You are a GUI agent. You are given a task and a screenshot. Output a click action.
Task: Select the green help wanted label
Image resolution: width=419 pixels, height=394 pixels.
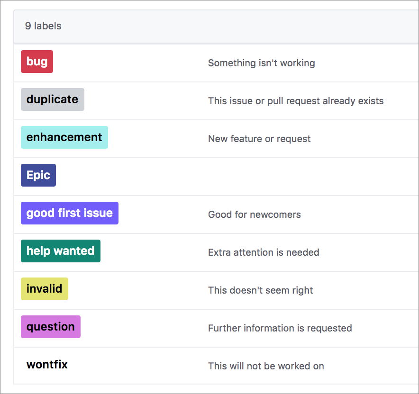[61, 251]
